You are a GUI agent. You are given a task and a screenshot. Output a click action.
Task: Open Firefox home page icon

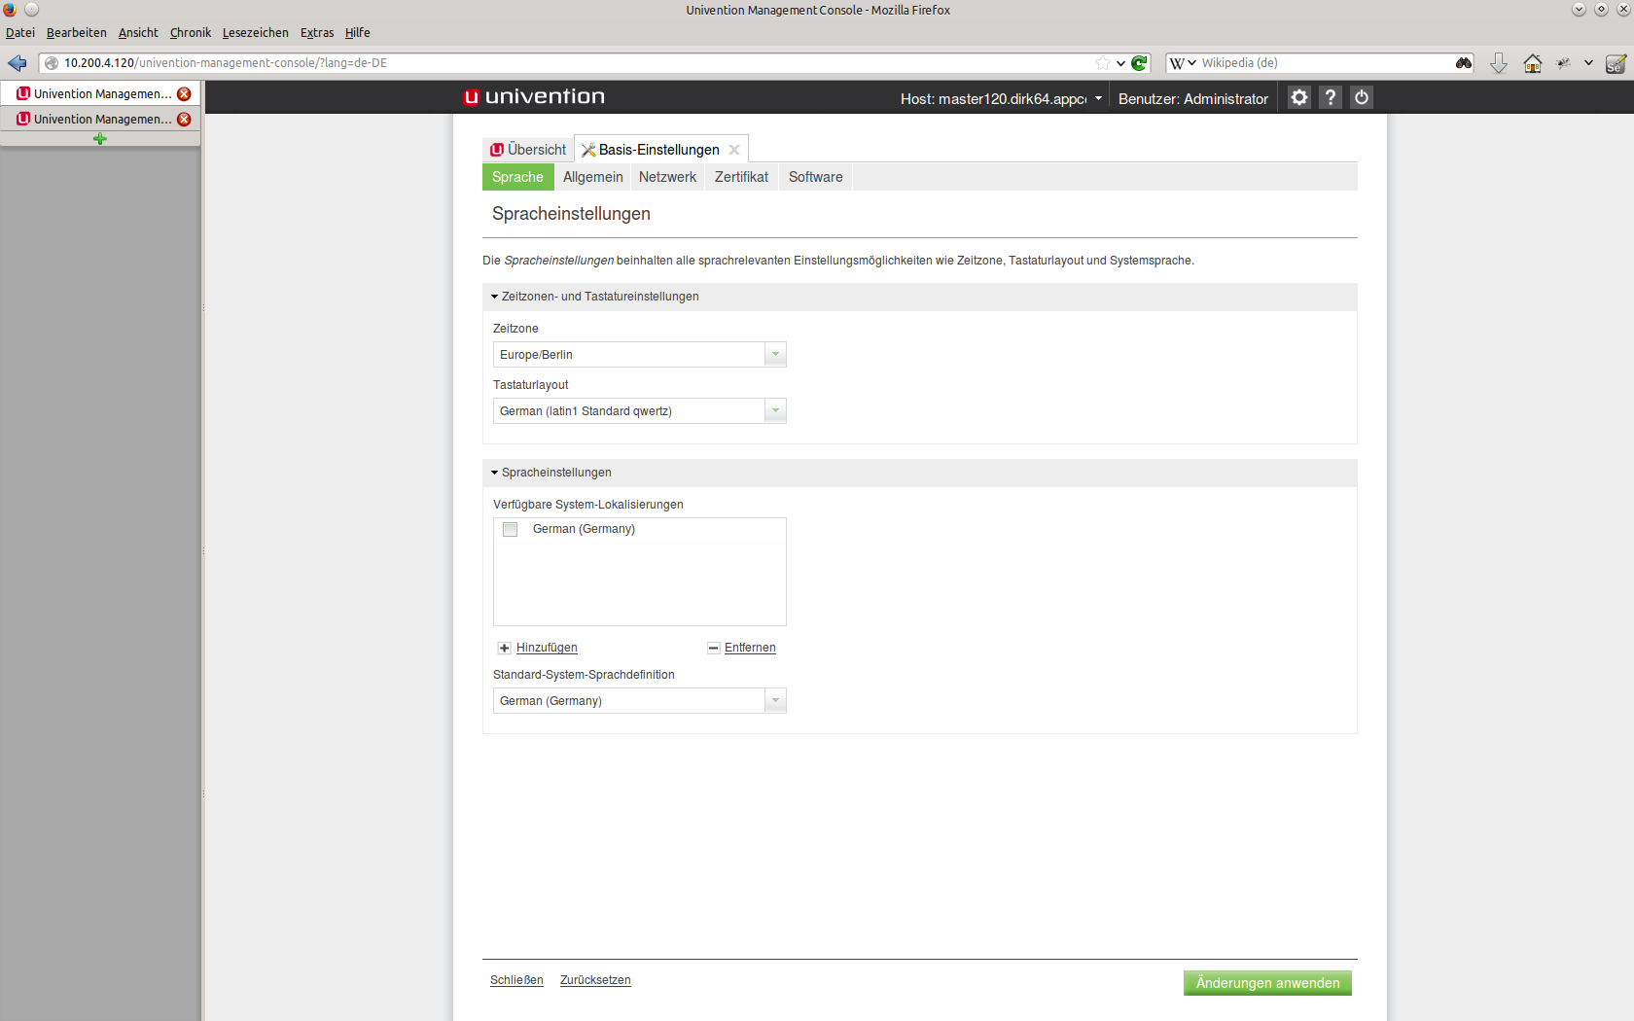(x=1532, y=63)
